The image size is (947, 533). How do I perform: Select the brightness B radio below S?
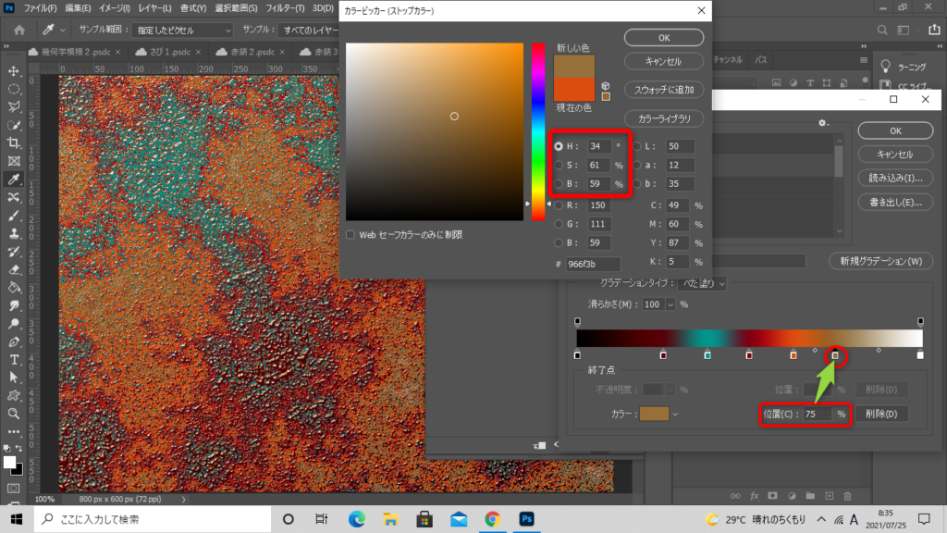pyautogui.click(x=559, y=184)
